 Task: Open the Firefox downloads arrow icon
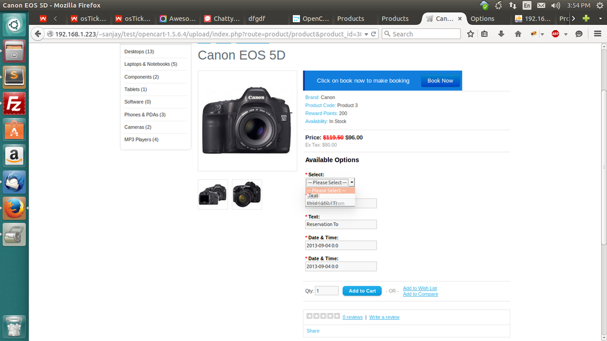[x=501, y=34]
